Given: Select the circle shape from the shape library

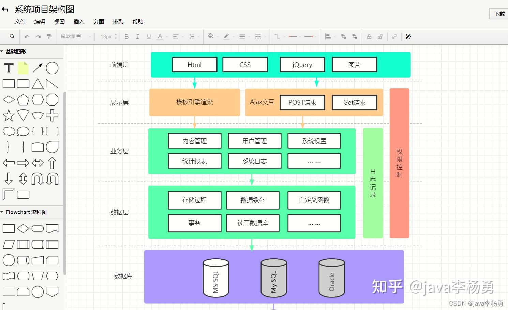Looking at the screenshot, I should [x=52, y=68].
